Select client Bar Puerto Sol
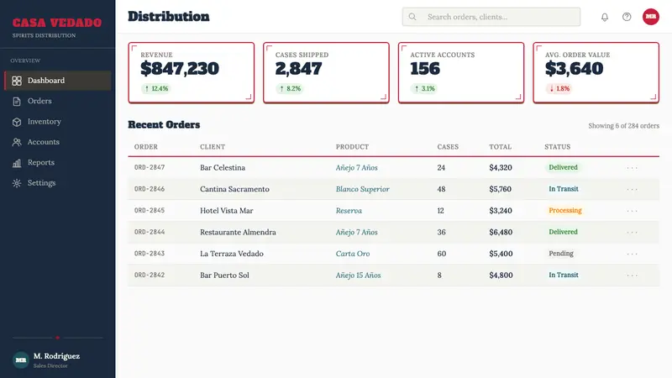 224,276
